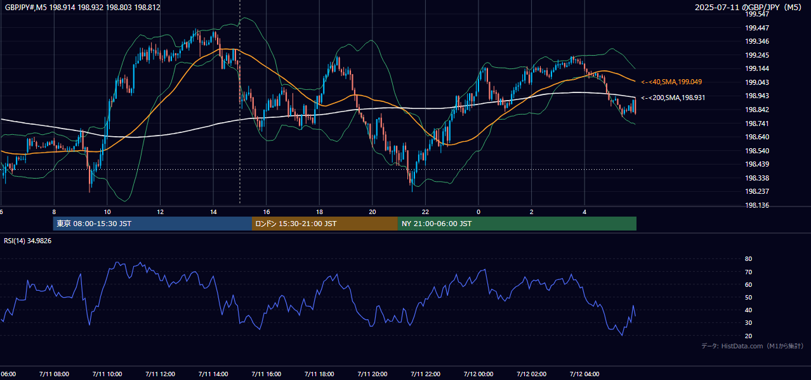This screenshot has width=811, height=380.
Task: Click price axis value 199.043
Action: [x=758, y=82]
